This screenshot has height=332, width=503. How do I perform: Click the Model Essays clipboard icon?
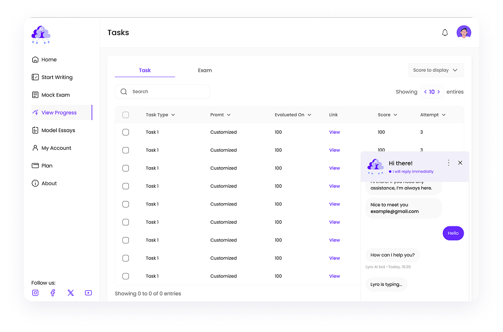35,130
